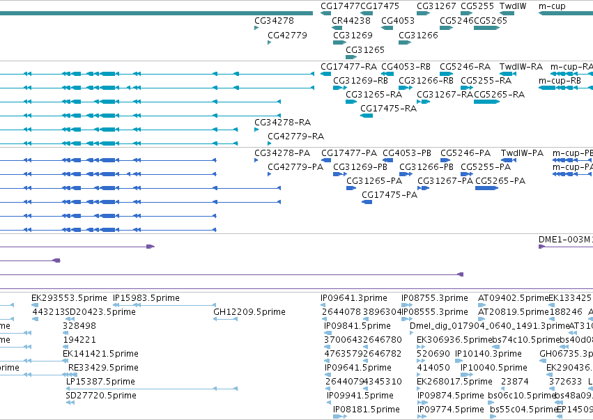Click the AT09402.5prime EST label
The image size is (593, 420).
513,298
